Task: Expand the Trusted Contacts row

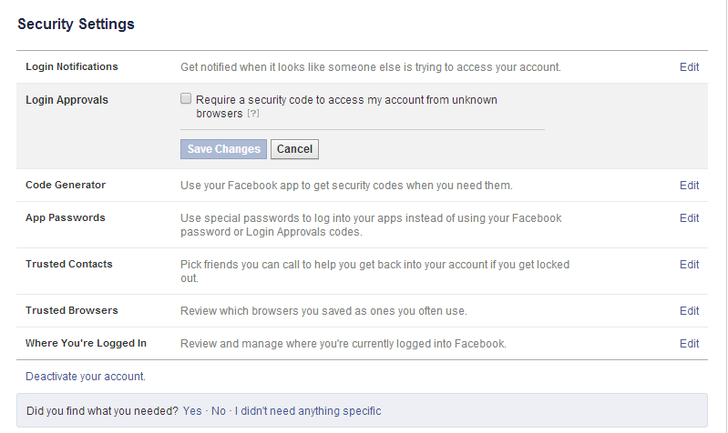Action: point(362,271)
